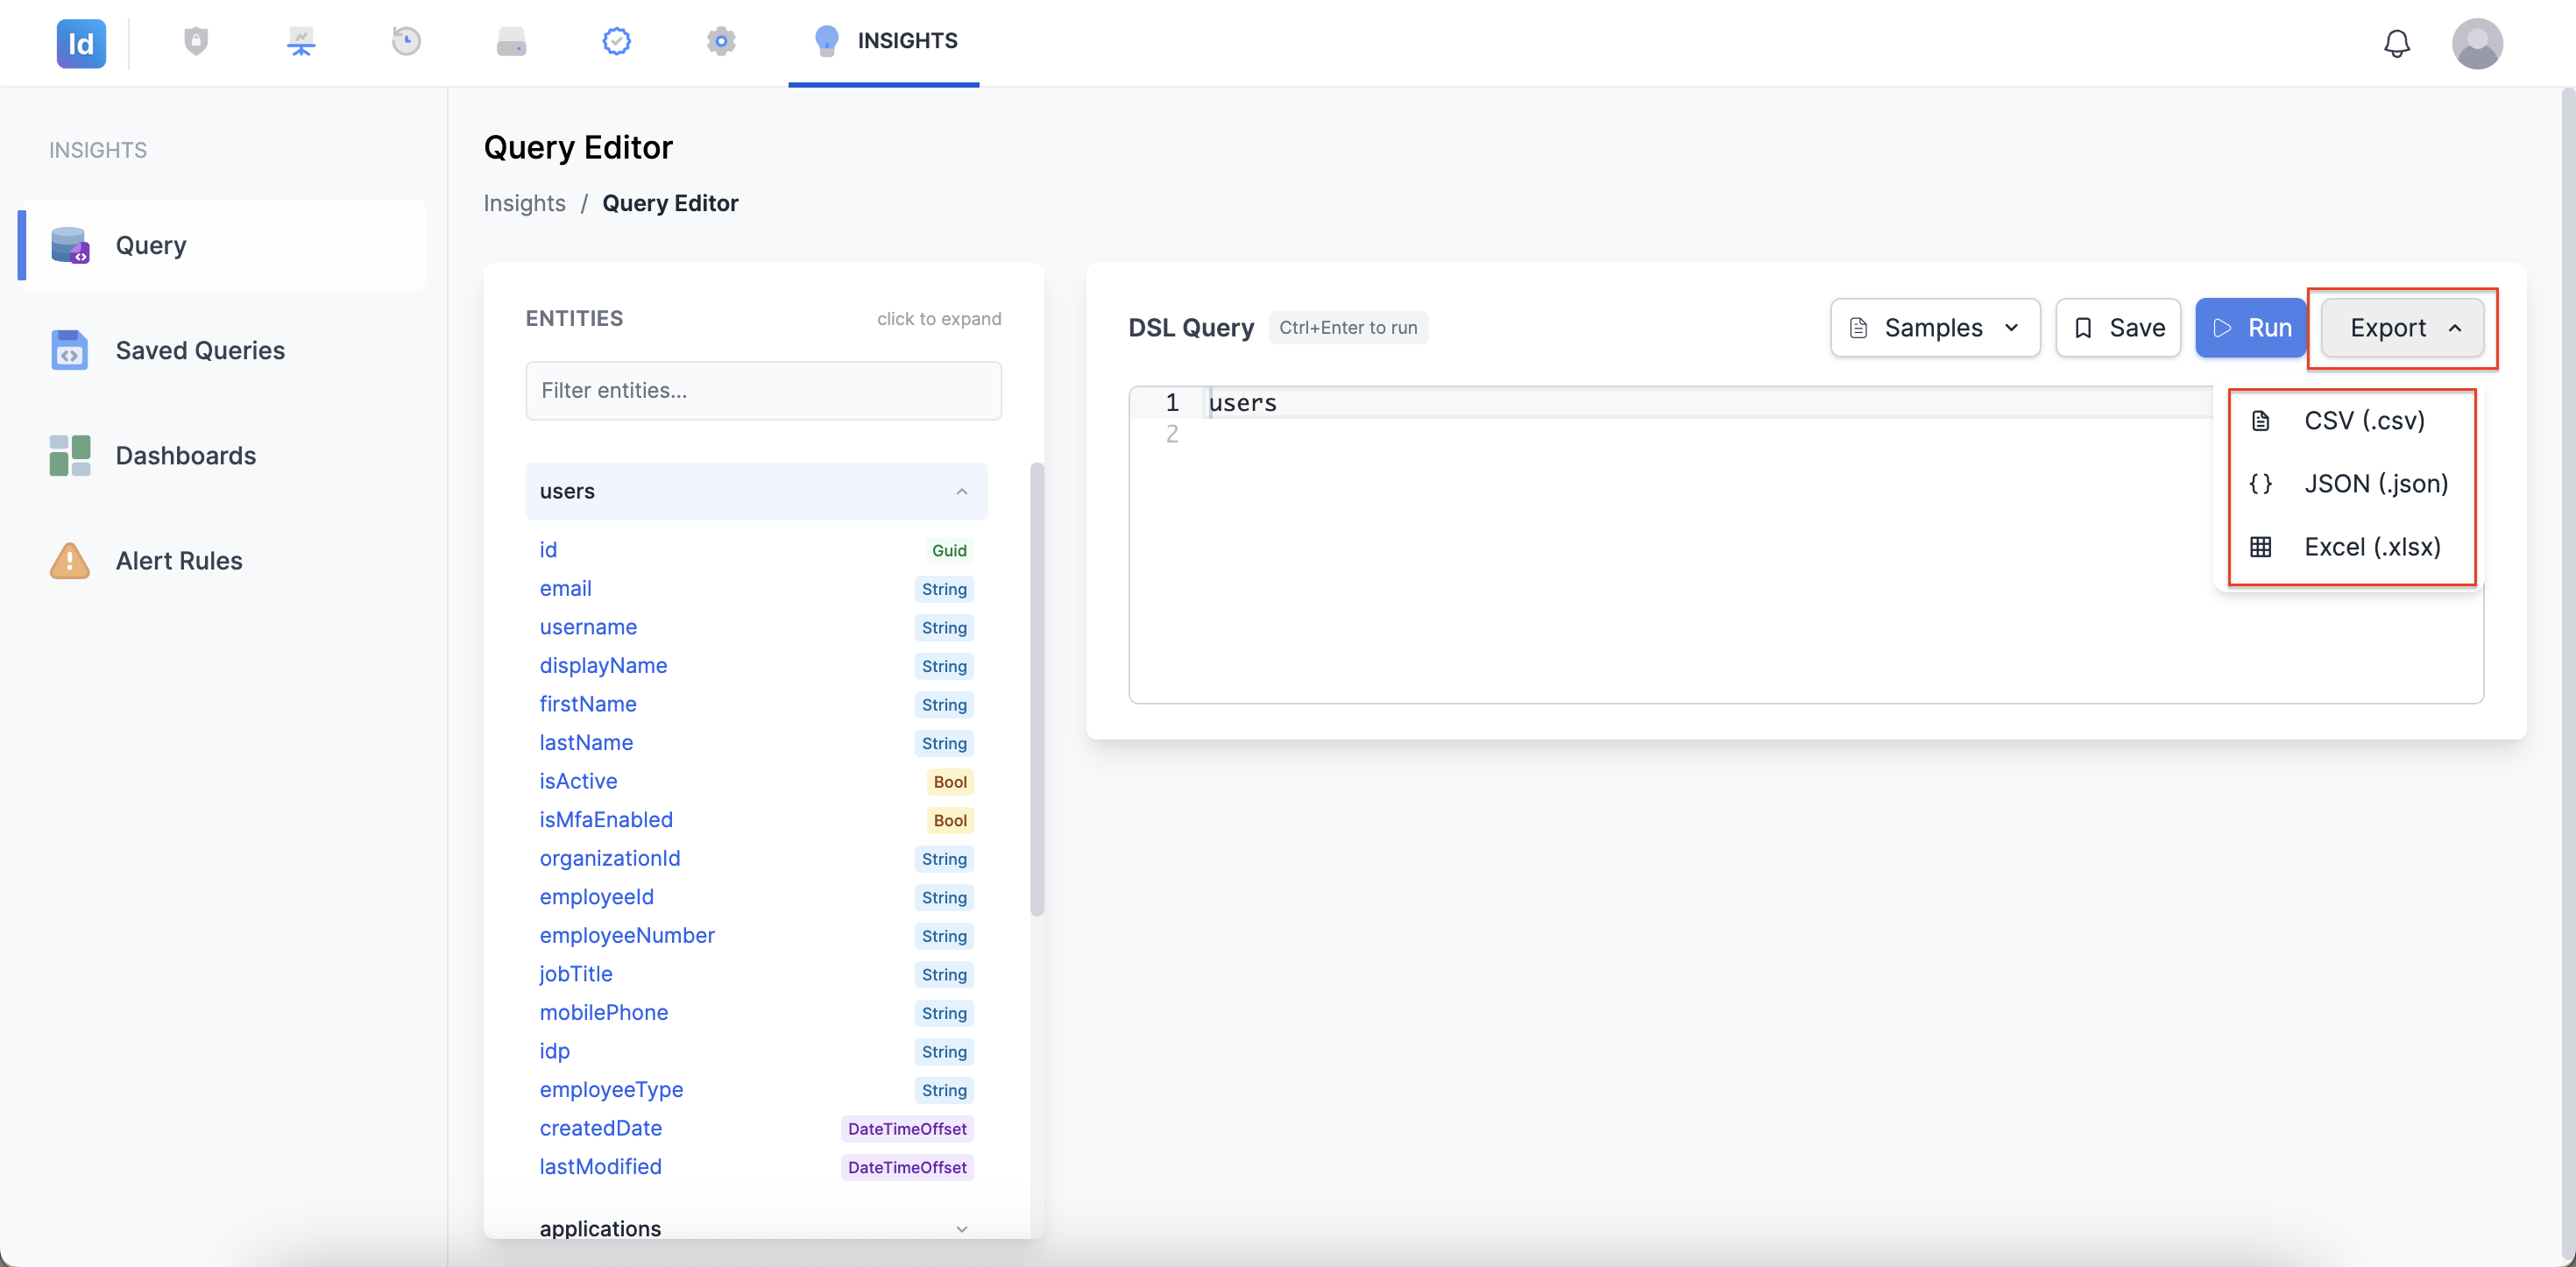
Task: Run the DSL query
Action: (2250, 327)
